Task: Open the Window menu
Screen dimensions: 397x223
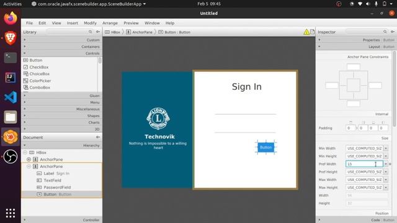Action: click(x=152, y=23)
